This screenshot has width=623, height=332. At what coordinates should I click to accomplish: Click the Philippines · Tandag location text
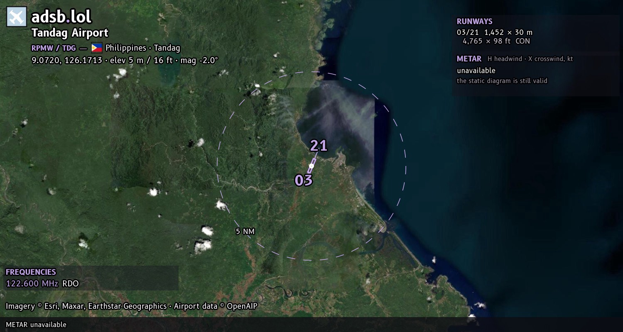(143, 48)
